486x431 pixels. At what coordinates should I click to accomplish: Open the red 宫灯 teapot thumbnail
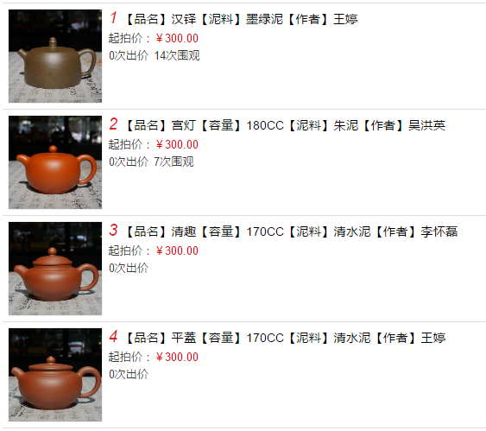coord(55,162)
